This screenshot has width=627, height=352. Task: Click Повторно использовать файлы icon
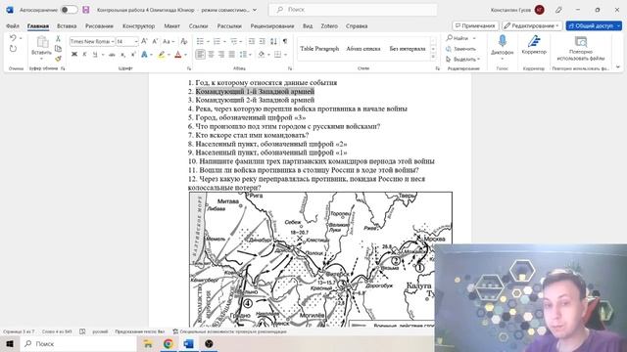[581, 41]
